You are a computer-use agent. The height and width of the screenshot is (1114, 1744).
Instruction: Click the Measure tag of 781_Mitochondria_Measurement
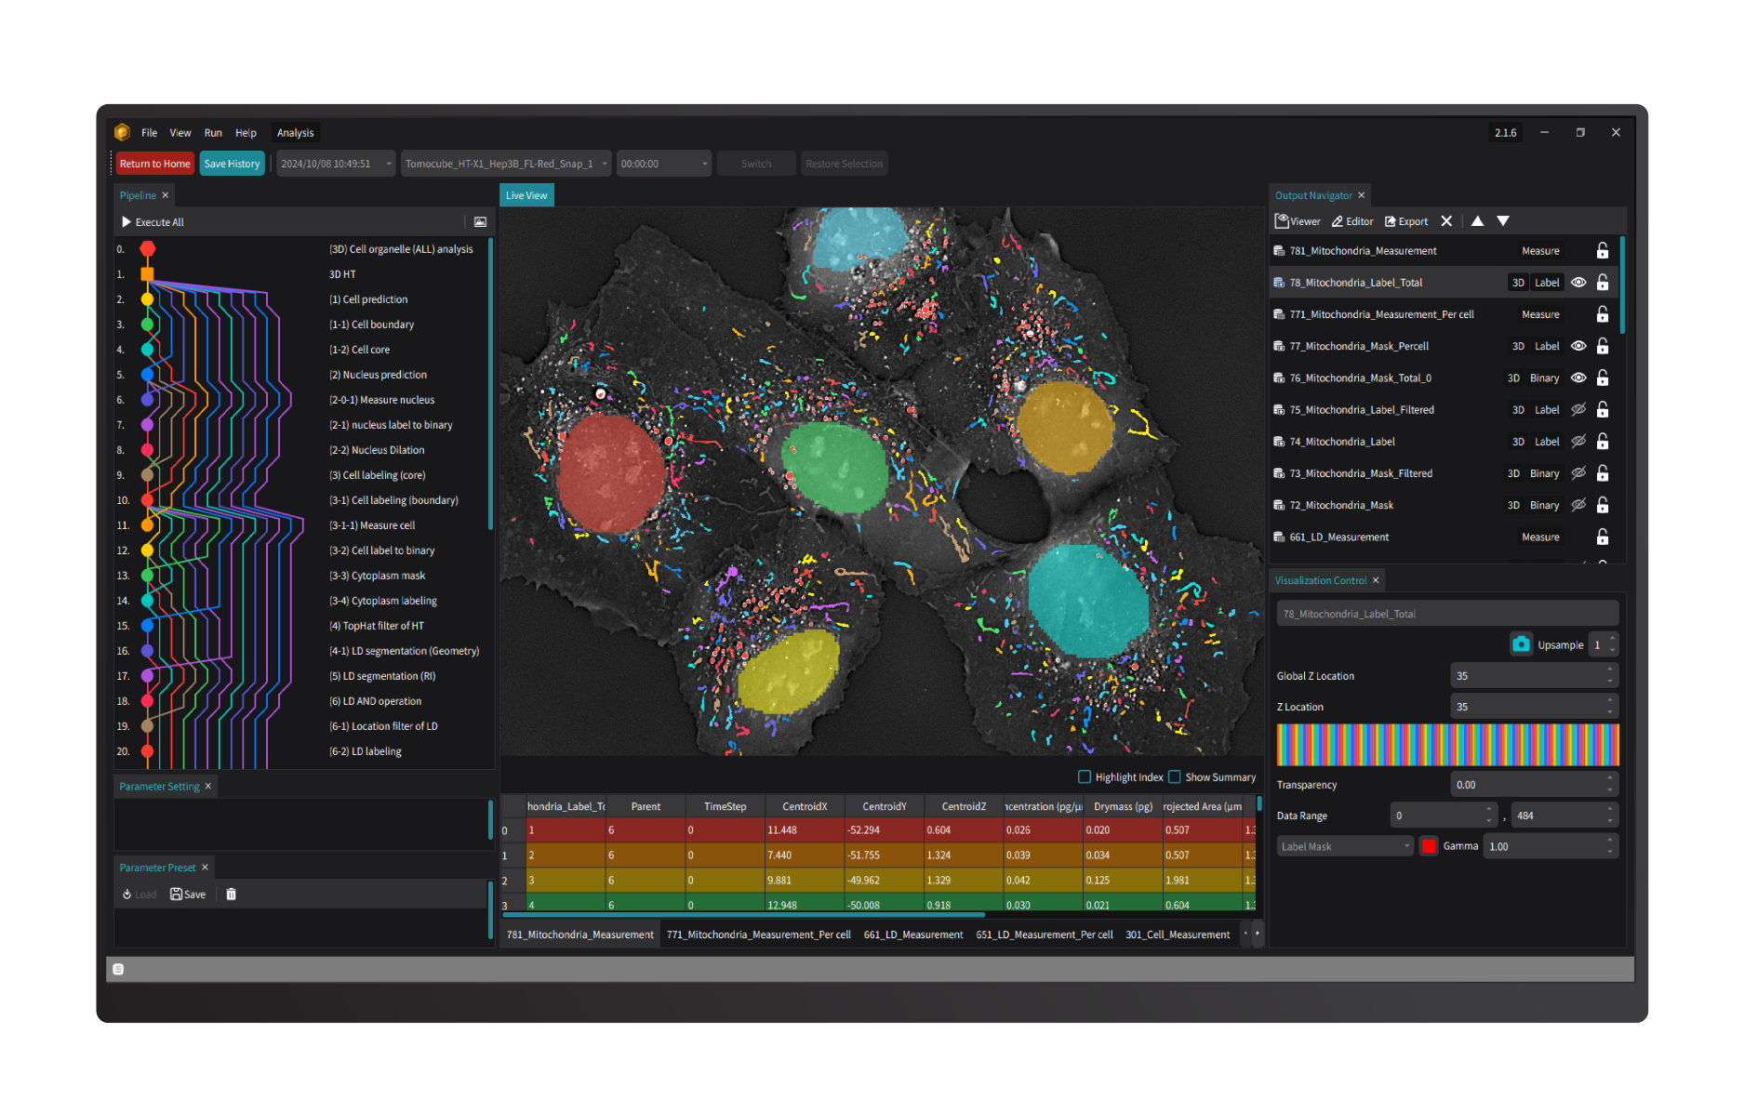pyautogui.click(x=1540, y=251)
